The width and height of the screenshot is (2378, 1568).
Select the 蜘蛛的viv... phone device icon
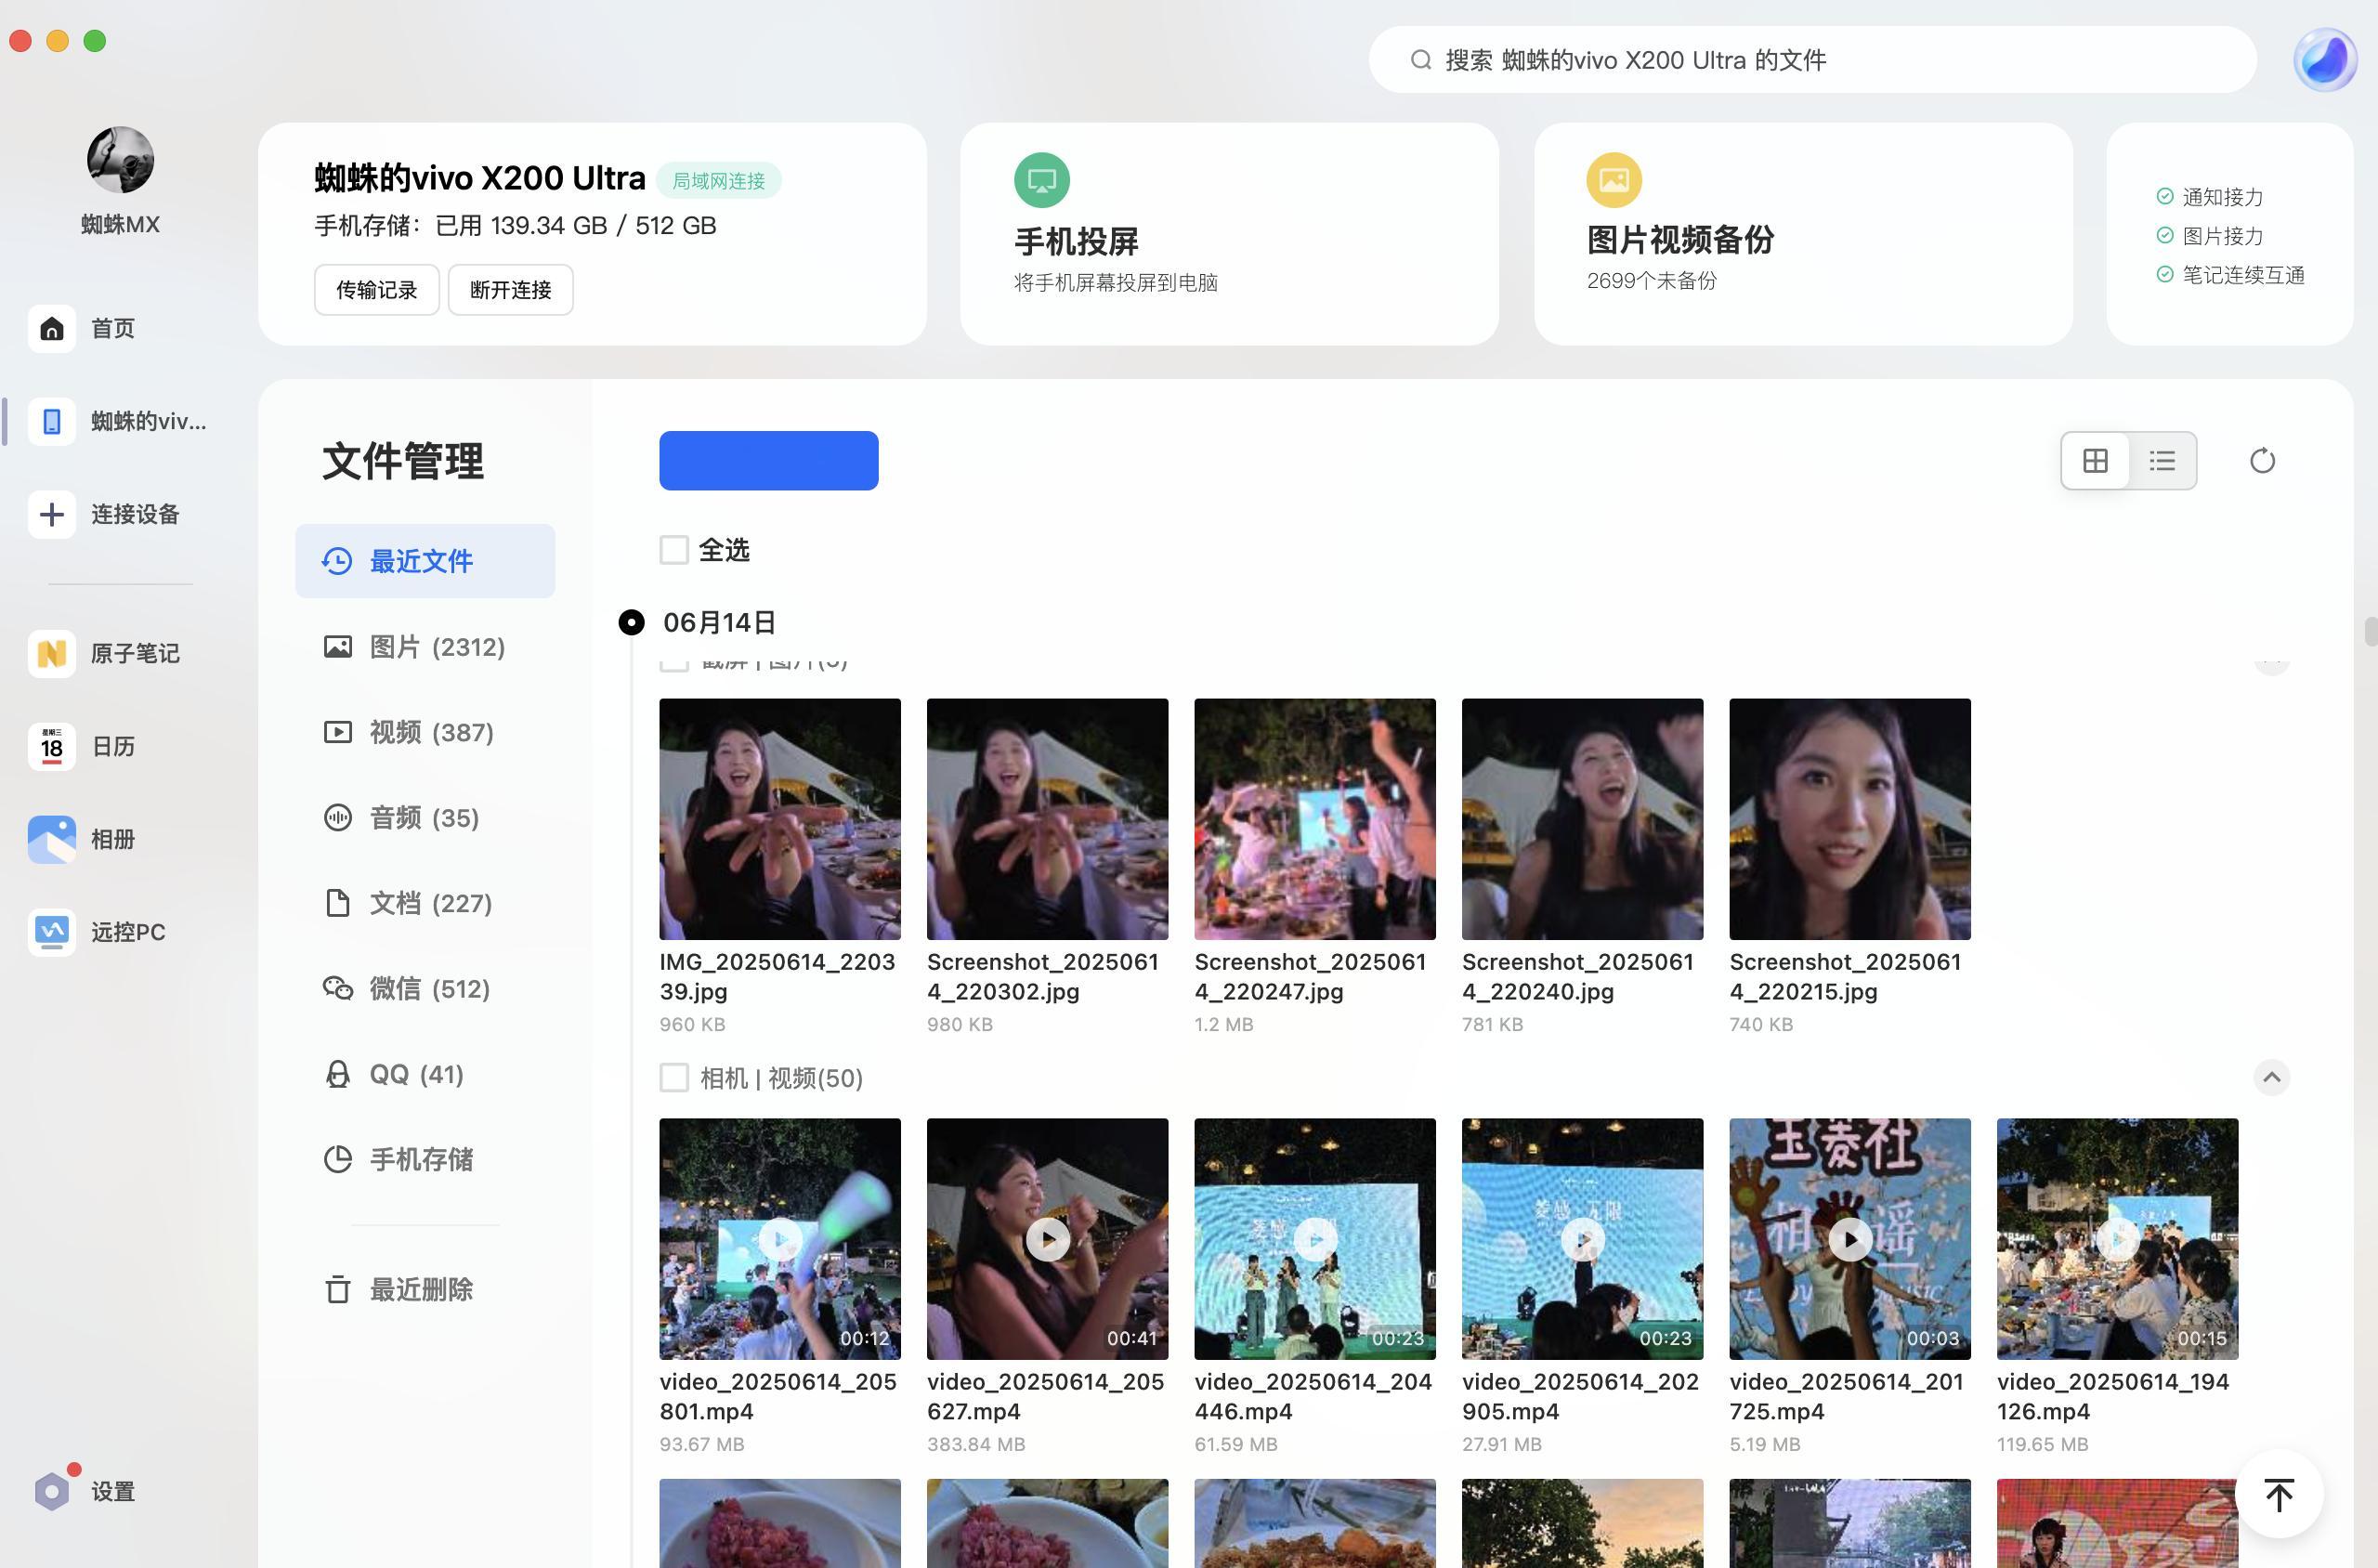pos(52,421)
